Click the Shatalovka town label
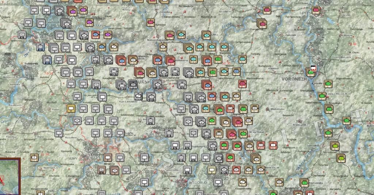 click(278, 109)
